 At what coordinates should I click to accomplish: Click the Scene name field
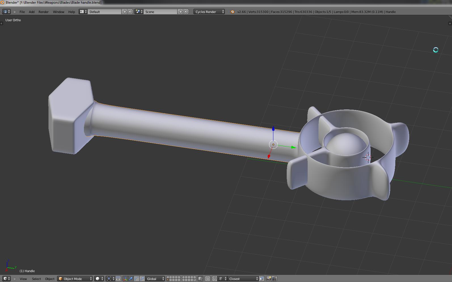point(160,12)
